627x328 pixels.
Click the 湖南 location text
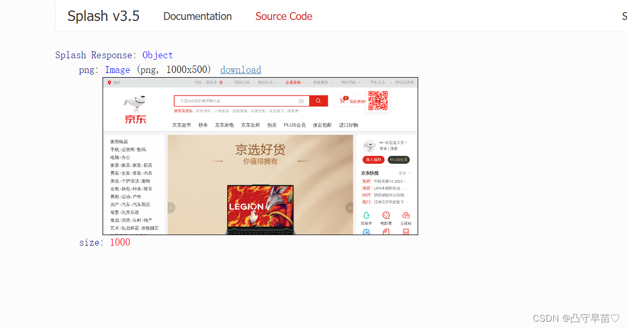[116, 82]
